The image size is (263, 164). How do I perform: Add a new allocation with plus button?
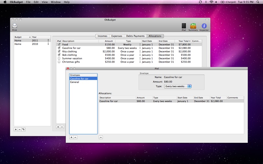58,127
